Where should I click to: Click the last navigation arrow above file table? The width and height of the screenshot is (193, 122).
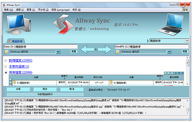(182, 73)
